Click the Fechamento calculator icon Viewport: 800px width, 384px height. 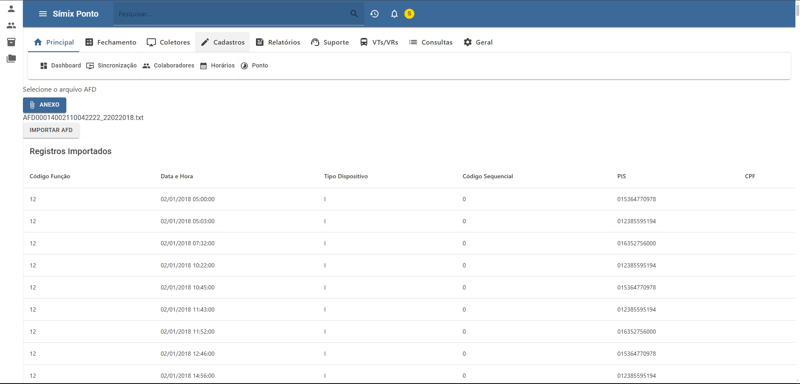coord(89,42)
